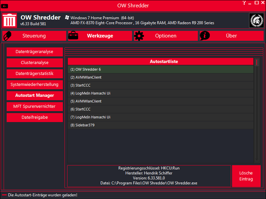Click the Autostartliste header
The width and height of the screenshot is (266, 199).
pyautogui.click(x=160, y=61)
